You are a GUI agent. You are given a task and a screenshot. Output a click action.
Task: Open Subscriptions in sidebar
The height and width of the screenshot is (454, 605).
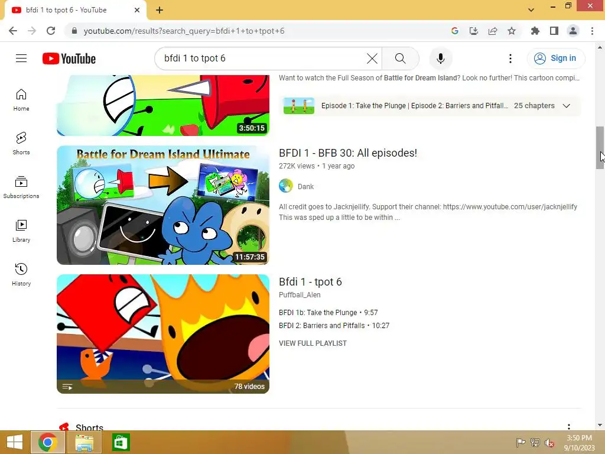(x=21, y=187)
